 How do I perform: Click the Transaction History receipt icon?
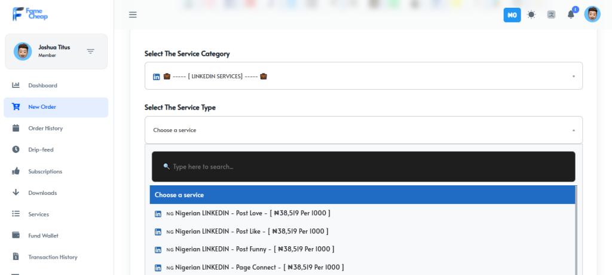16,256
